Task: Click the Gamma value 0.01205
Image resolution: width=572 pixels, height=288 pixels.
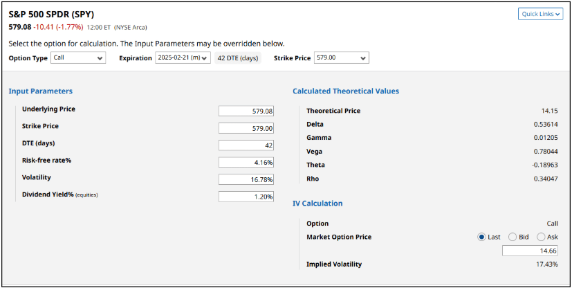Action: tap(546, 138)
